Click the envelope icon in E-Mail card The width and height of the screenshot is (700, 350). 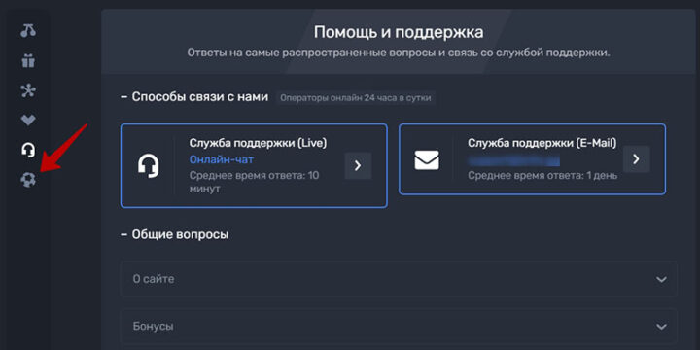[427, 159]
